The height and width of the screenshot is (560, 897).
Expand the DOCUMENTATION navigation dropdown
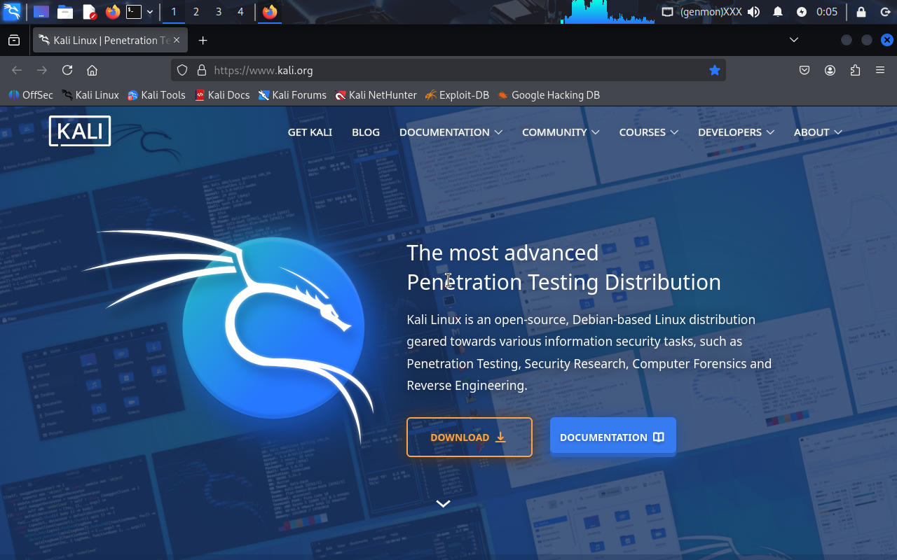[451, 132]
